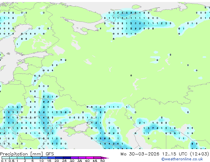Click the 0.1–0.5 mm lightest legend swatch
This screenshot has height=162, width=210.
click(x=6, y=158)
